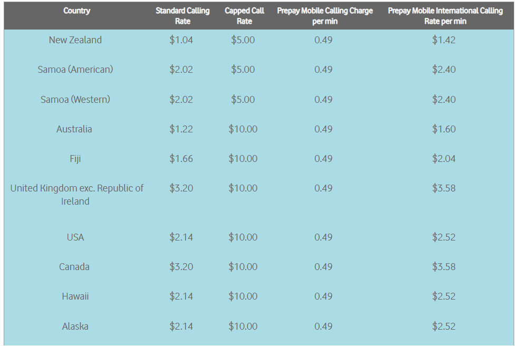Click the Australia country cell
This screenshot has width=520, height=346.
point(74,129)
